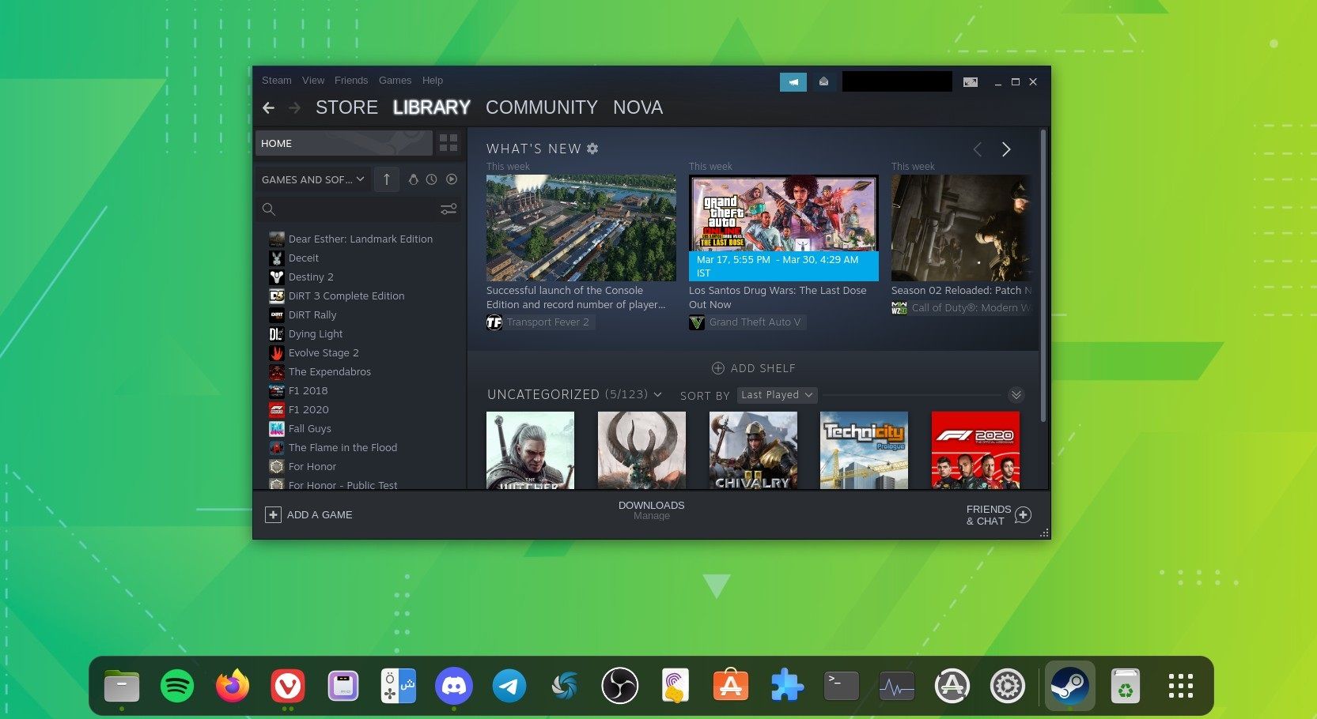Open the Sort By Last Played dropdown
Screen dimensions: 1317x719
[x=777, y=395]
